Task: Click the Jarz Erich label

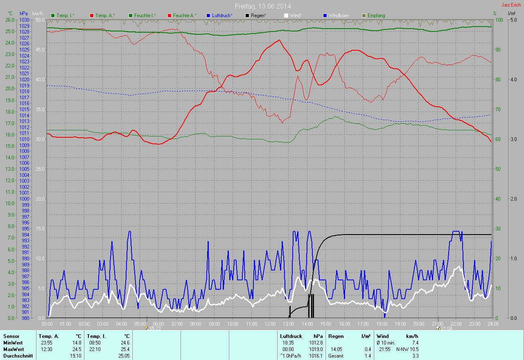Action: (x=511, y=5)
